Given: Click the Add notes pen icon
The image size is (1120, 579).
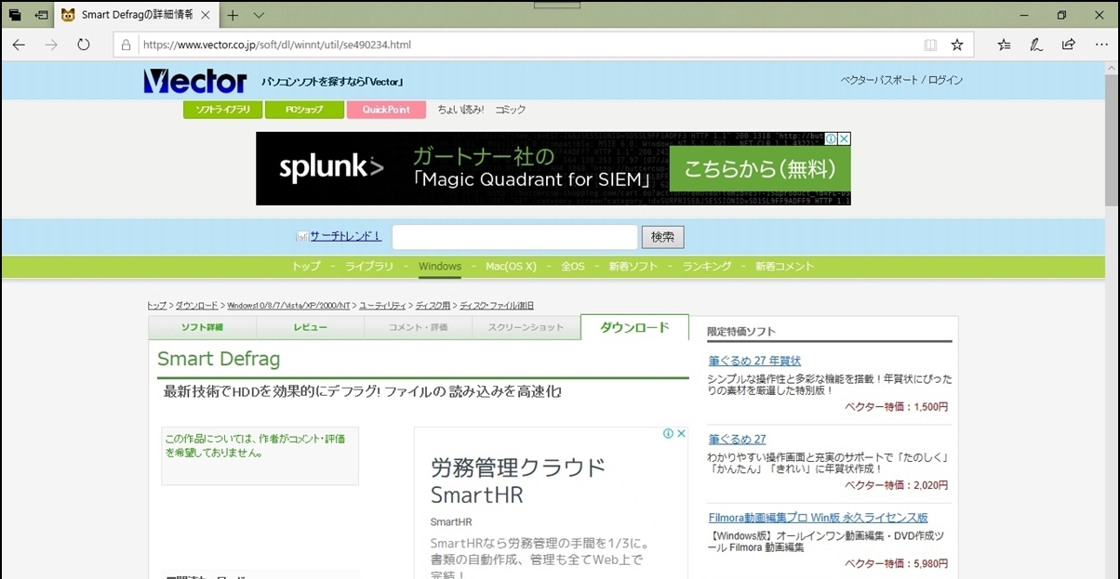Looking at the screenshot, I should [1036, 45].
